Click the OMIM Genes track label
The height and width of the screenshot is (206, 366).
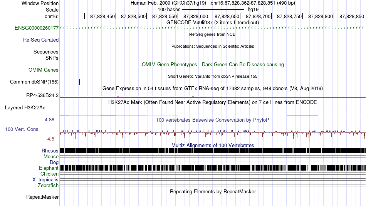point(44,70)
